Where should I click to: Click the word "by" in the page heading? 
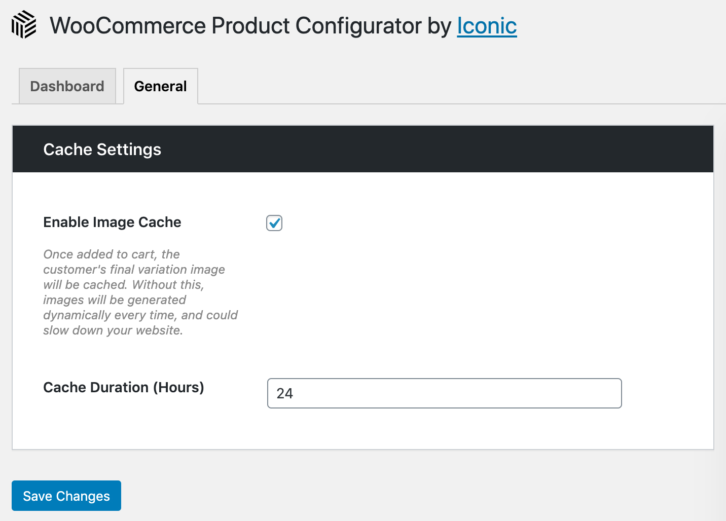[439, 26]
